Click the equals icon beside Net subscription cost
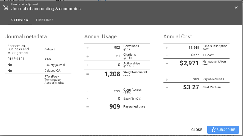Screen dimensions: 243x136 [167, 63]
